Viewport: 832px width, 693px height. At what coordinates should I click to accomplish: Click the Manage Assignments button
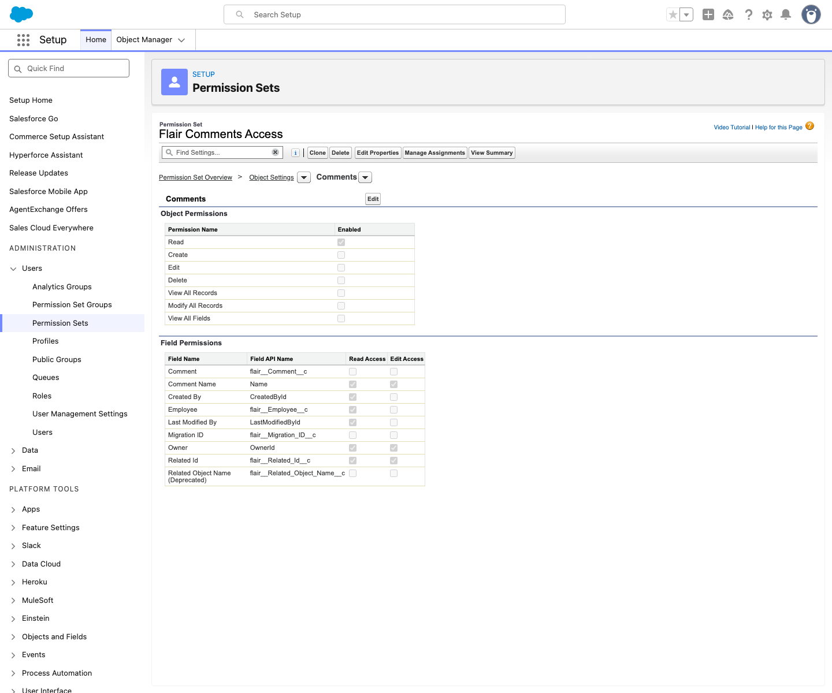435,153
